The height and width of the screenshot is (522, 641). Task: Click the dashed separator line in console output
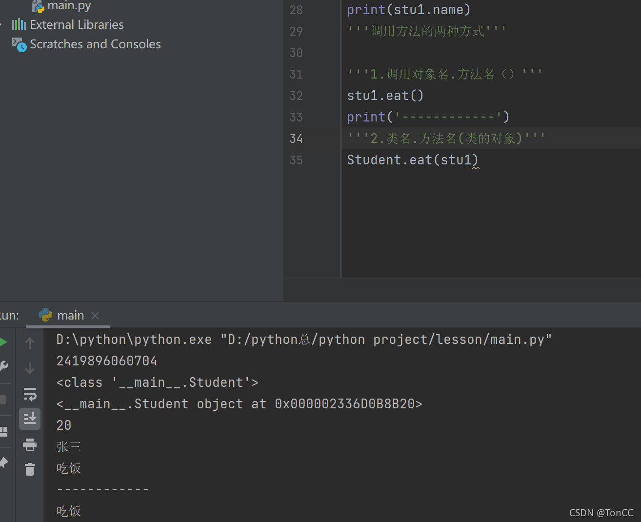tap(102, 489)
